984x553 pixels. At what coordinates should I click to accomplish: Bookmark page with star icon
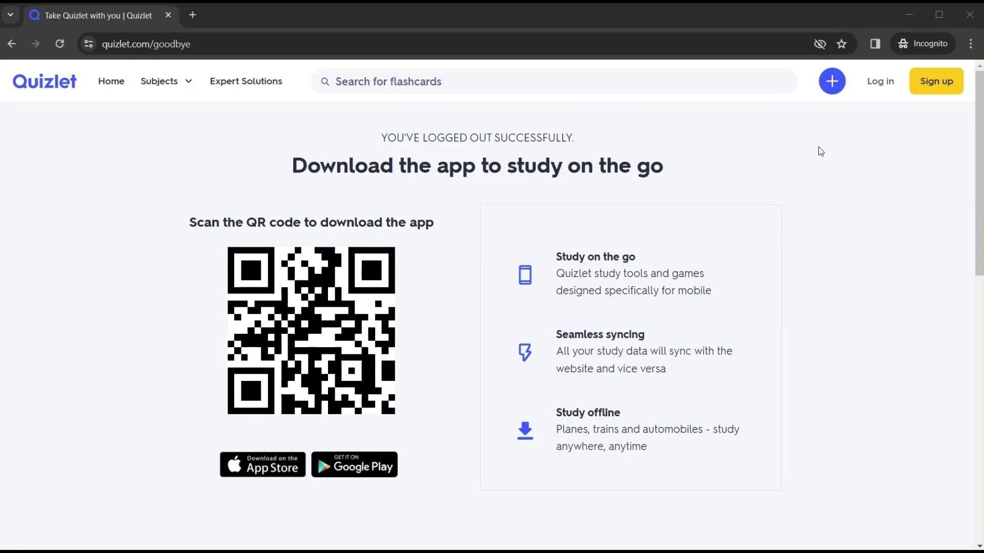(x=842, y=44)
